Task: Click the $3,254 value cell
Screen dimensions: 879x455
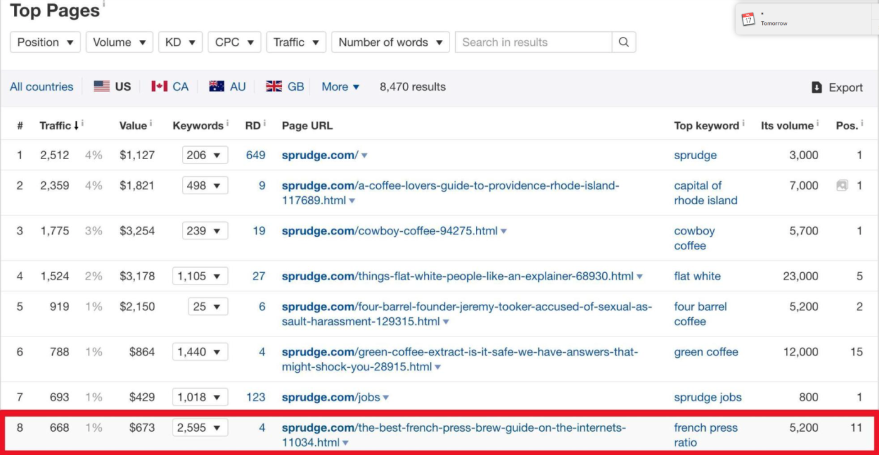Action: tap(137, 231)
